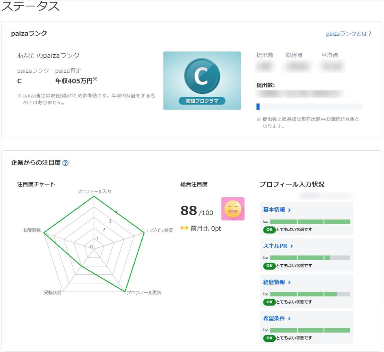Screen dimensions: 384x352
Task: Click the OK badge under 基本情報
Action: 269,229
